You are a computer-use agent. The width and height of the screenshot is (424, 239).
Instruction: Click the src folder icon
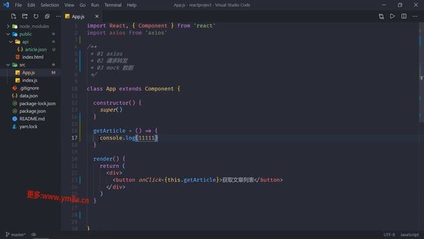point(15,65)
